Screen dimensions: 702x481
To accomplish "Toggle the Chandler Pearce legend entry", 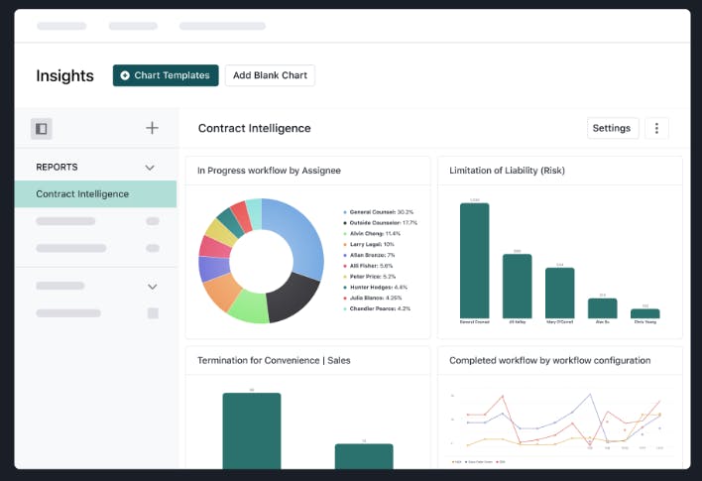I will (x=377, y=308).
